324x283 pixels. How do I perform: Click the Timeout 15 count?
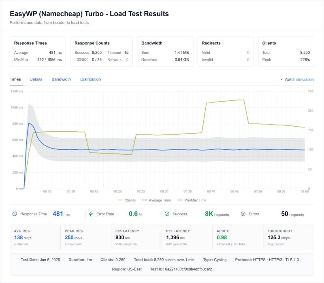point(126,53)
